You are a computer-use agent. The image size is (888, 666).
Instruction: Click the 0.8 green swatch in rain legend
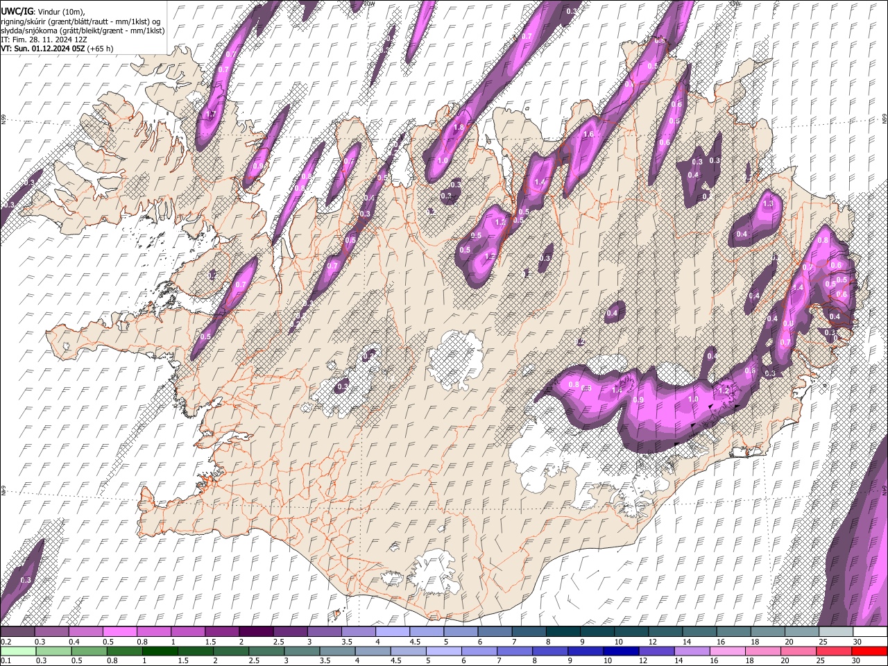coord(124,651)
